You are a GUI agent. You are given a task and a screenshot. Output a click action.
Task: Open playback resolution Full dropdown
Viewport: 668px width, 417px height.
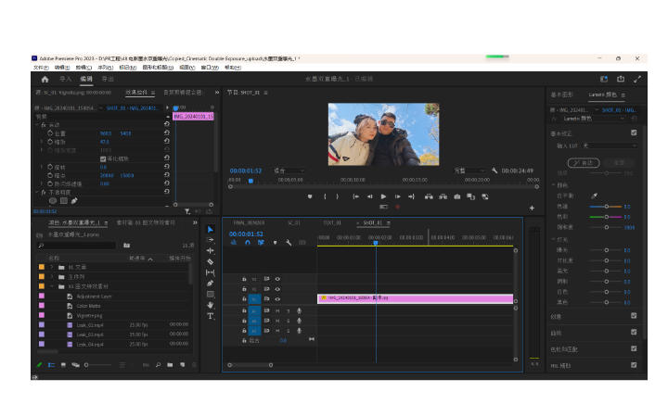469,171
